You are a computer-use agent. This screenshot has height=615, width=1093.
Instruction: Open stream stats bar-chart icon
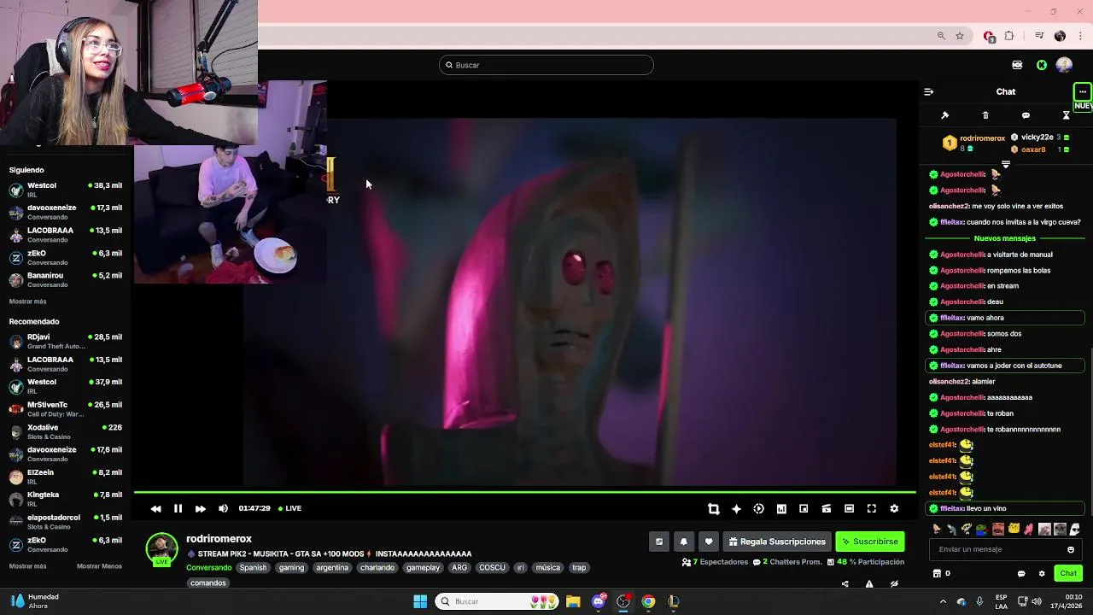point(781,508)
